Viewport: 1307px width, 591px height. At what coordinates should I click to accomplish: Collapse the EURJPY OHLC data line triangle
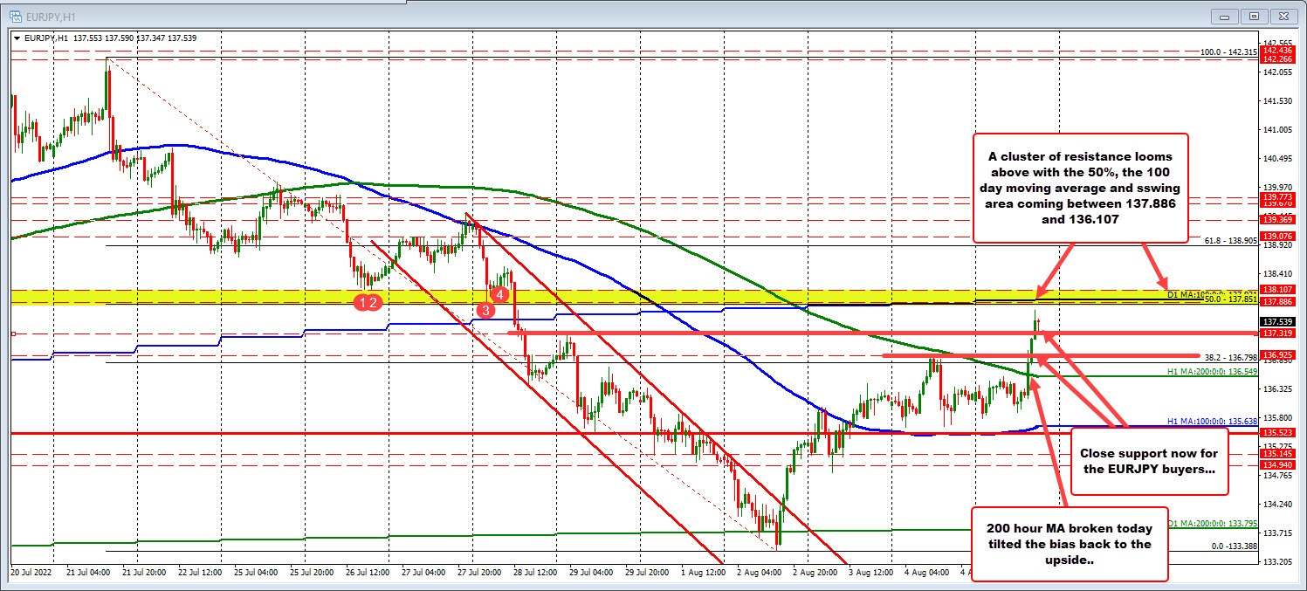point(16,38)
